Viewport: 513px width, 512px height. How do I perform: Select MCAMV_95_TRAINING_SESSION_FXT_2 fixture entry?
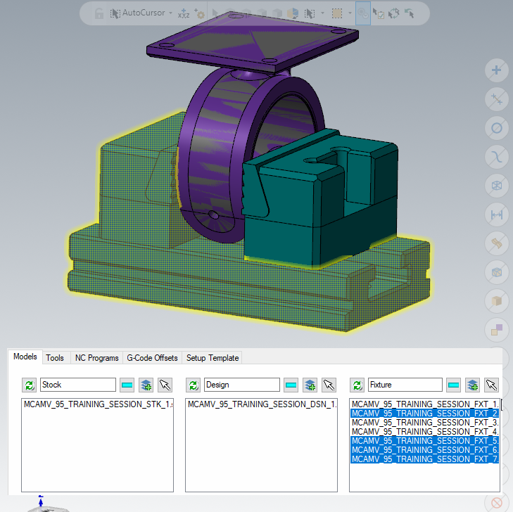pos(424,414)
